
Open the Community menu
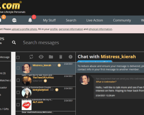coord(122,20)
